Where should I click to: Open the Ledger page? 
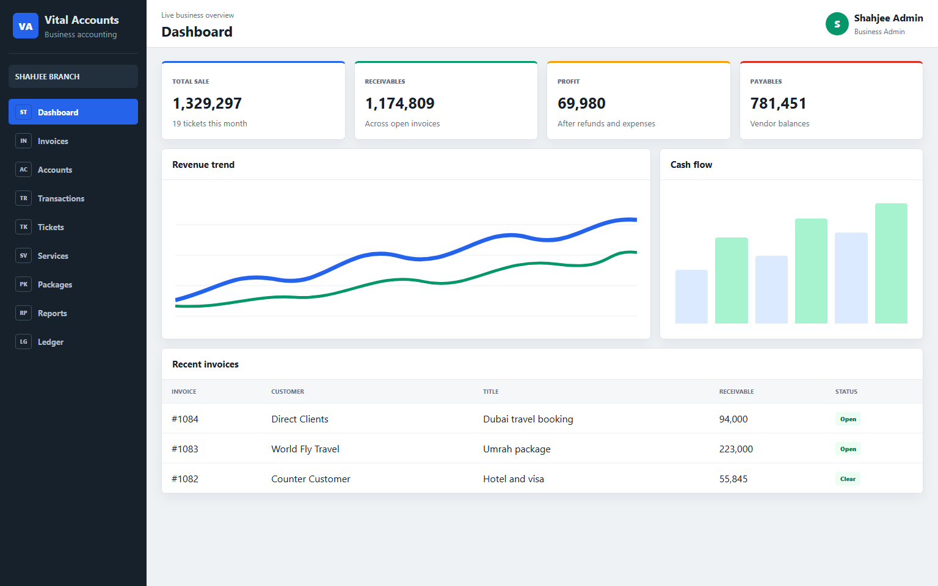tap(73, 342)
